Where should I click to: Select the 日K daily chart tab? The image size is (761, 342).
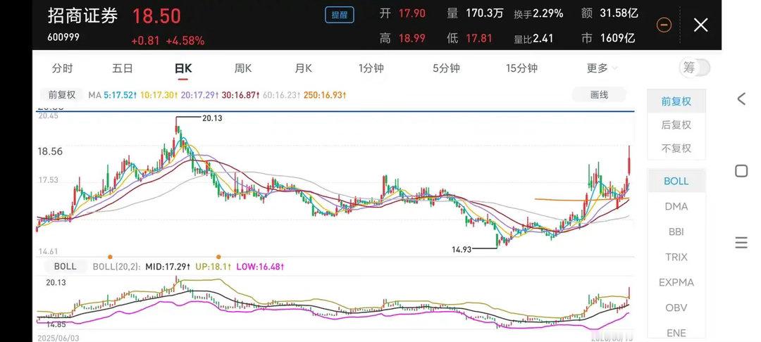183,68
